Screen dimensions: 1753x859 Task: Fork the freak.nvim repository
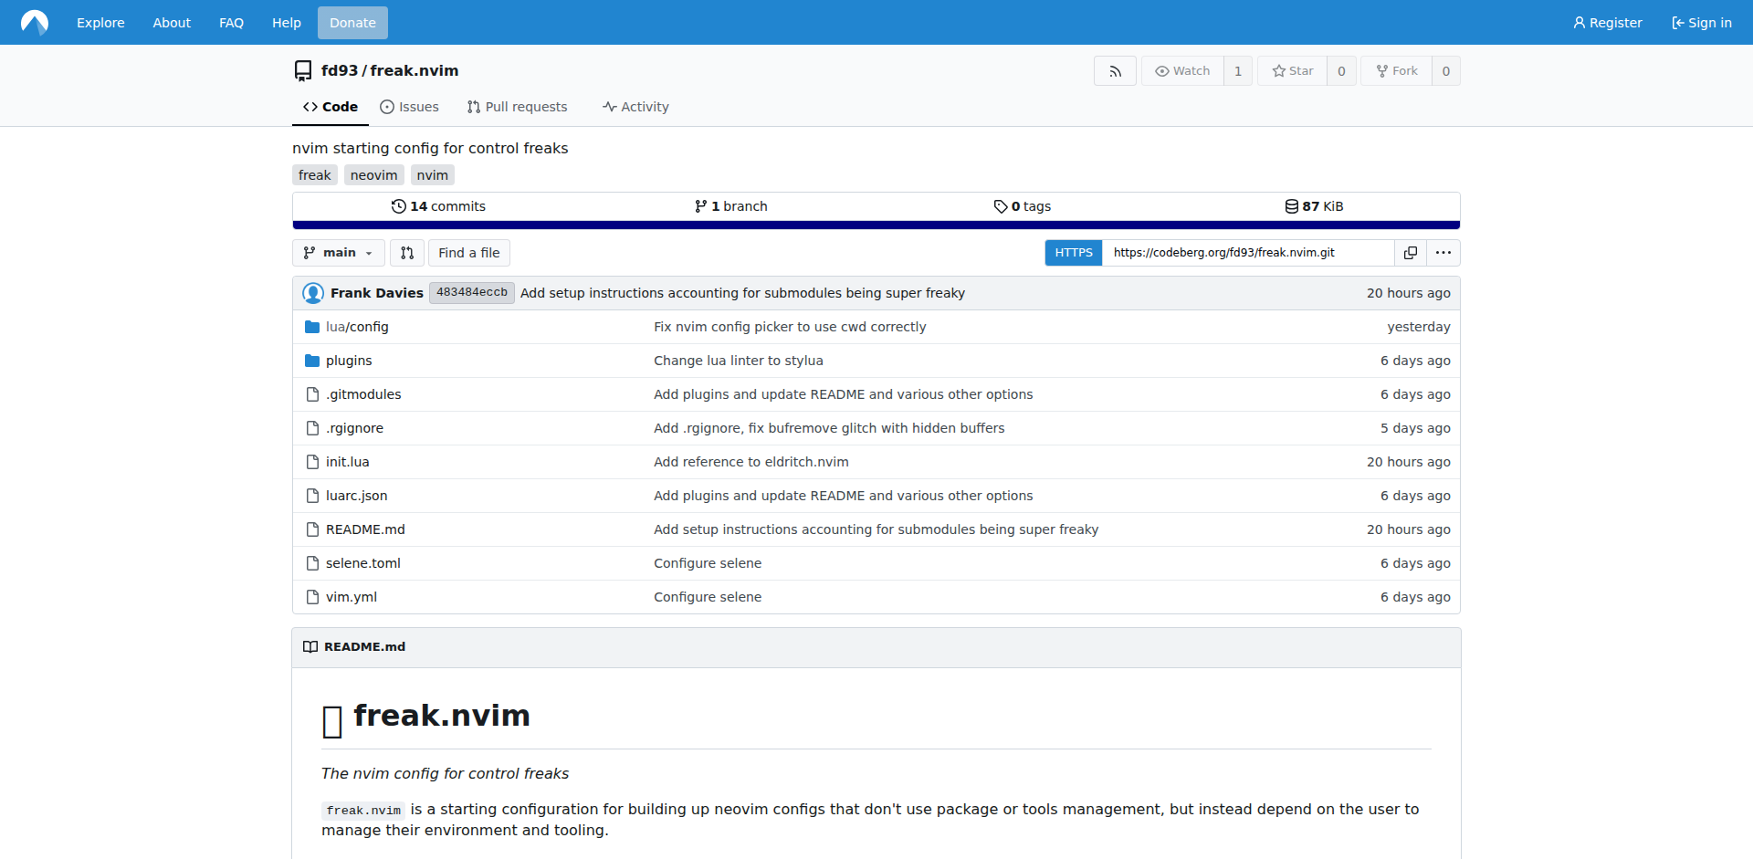1397,71
